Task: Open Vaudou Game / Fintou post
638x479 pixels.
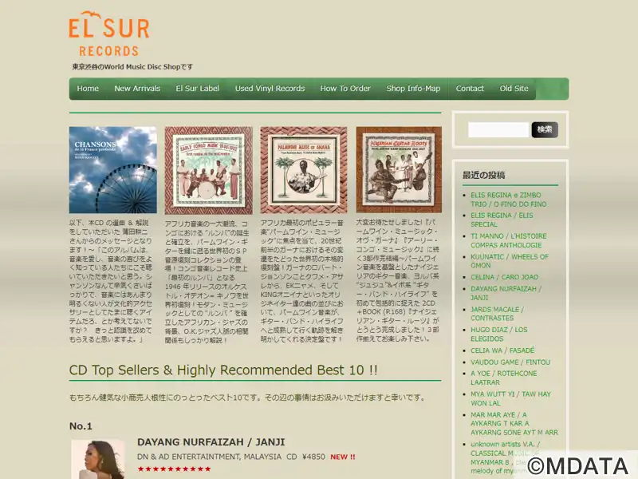Action: [510, 362]
